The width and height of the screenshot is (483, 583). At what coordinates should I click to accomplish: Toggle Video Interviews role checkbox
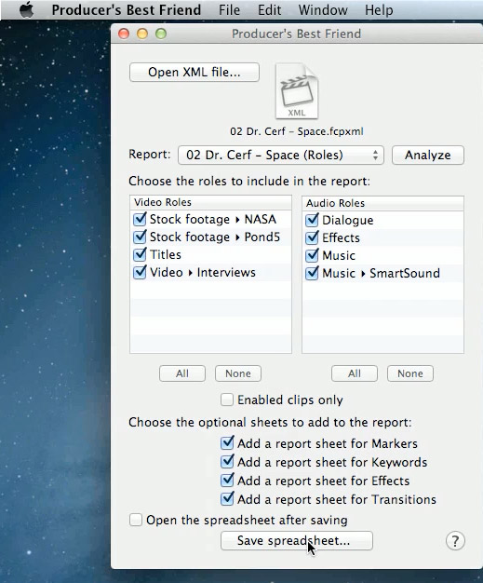pyautogui.click(x=140, y=272)
